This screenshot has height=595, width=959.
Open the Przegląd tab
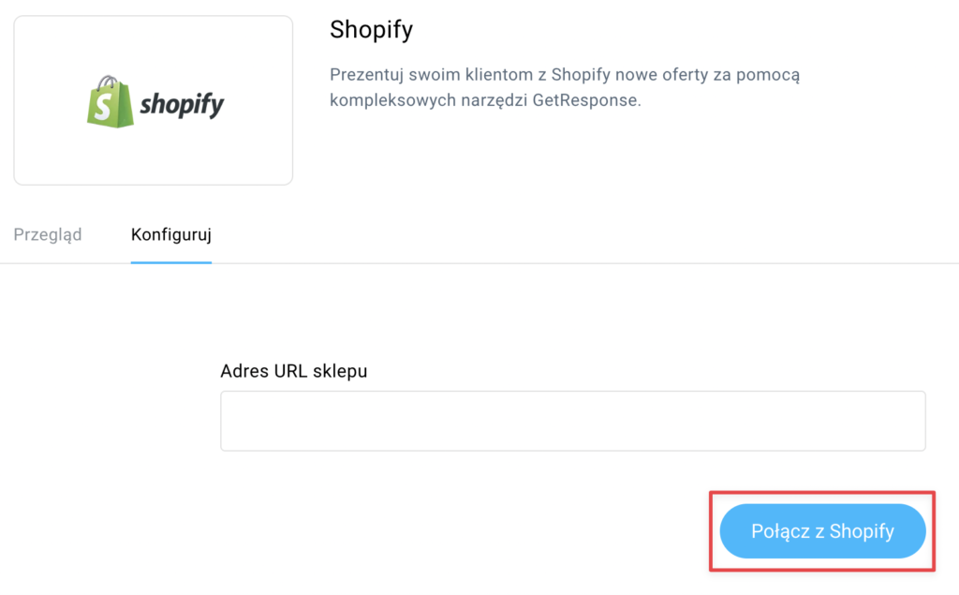coord(48,234)
